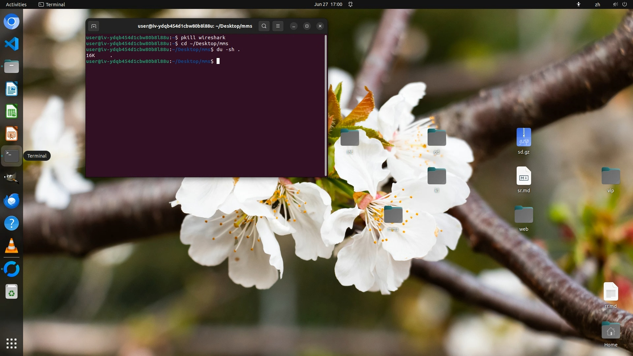Toggle the notification bell indicator

[x=350, y=4]
